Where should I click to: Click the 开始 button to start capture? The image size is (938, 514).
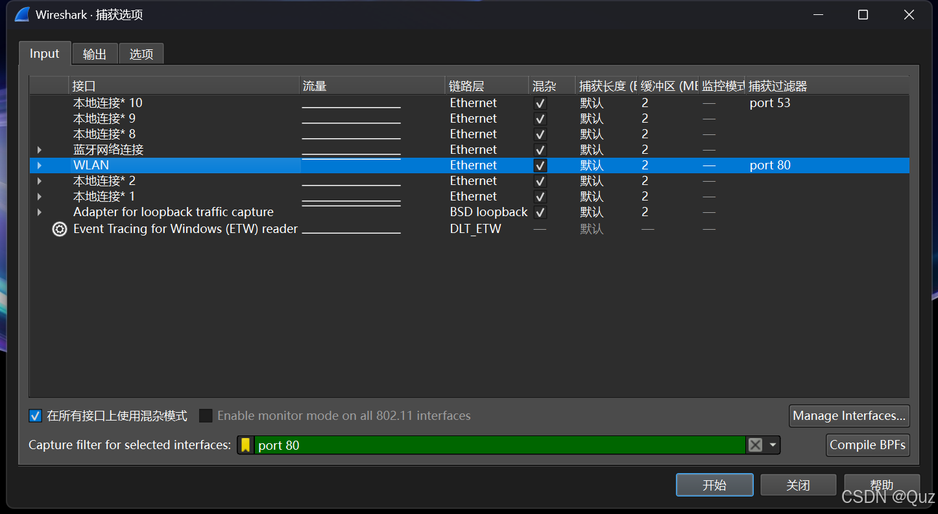pos(714,485)
